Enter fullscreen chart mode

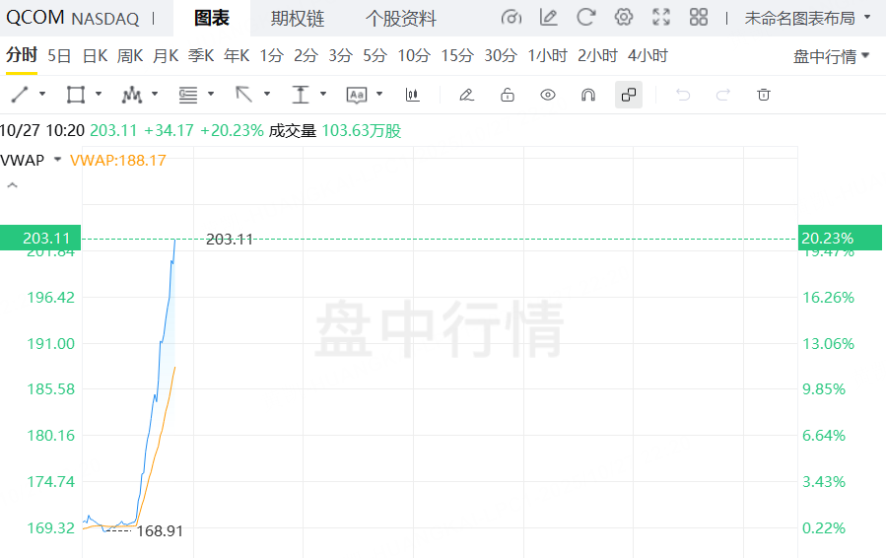tap(661, 18)
